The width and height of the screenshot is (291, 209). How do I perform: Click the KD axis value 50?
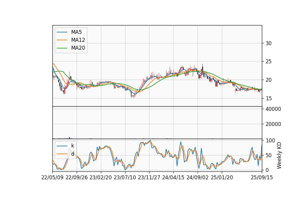(269, 155)
